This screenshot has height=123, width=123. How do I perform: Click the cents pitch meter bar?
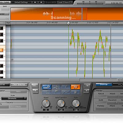[x=90, y=4]
